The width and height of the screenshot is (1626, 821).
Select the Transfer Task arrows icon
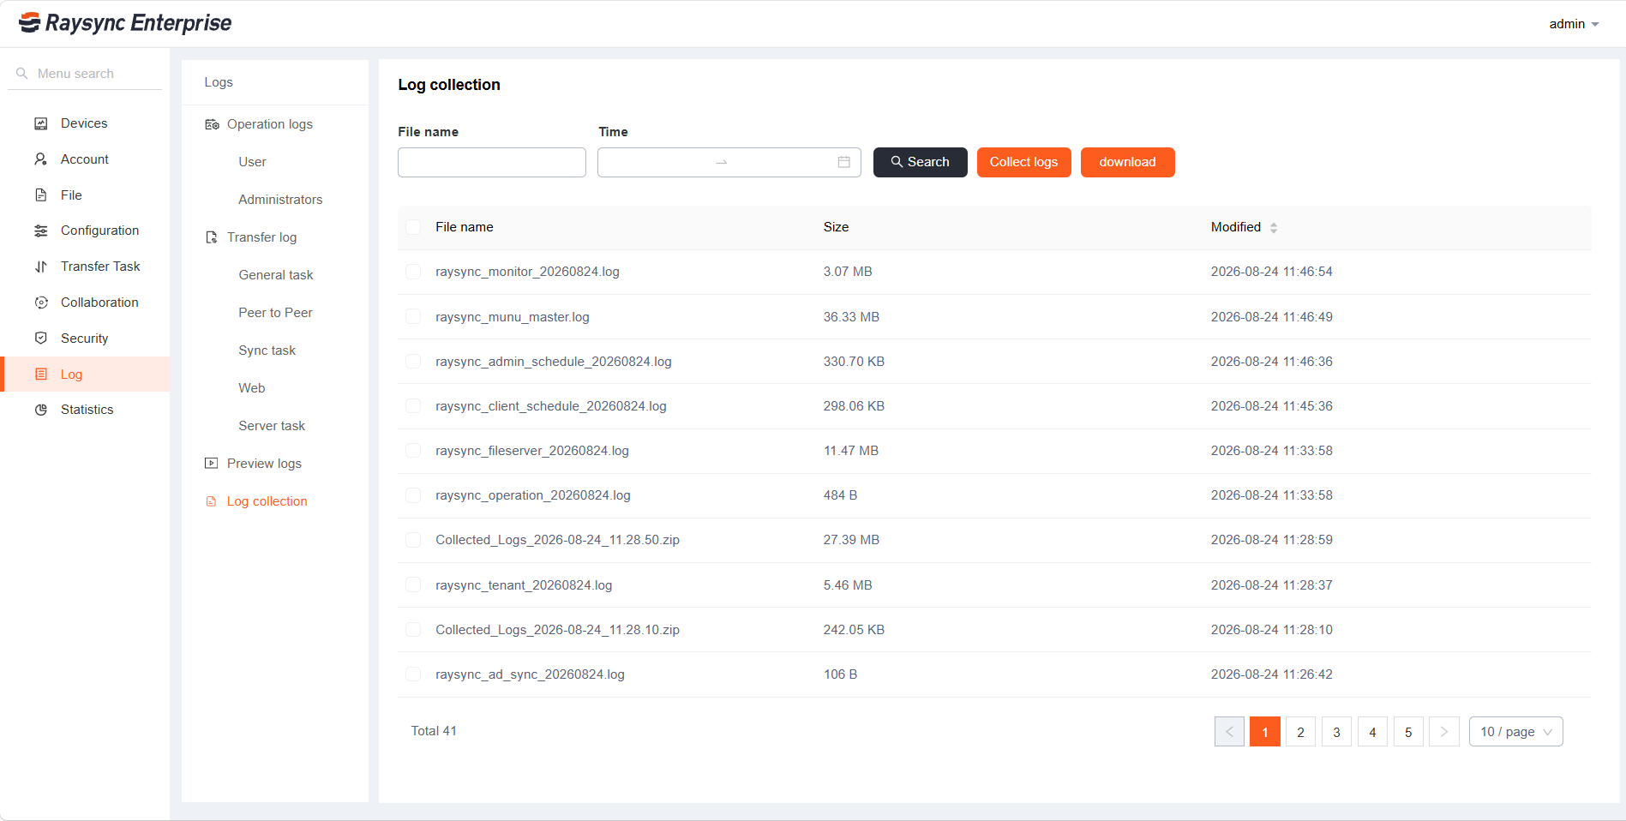click(40, 267)
